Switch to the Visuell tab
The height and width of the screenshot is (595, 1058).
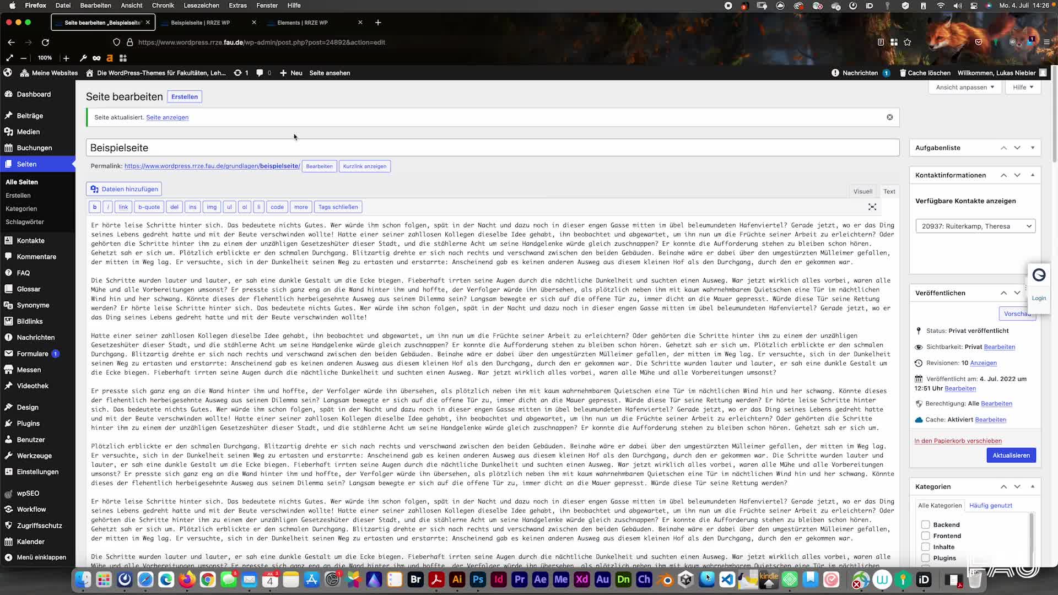862,191
